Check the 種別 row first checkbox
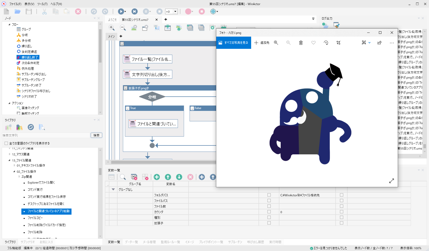This screenshot has width=429, height=251. pos(269,217)
